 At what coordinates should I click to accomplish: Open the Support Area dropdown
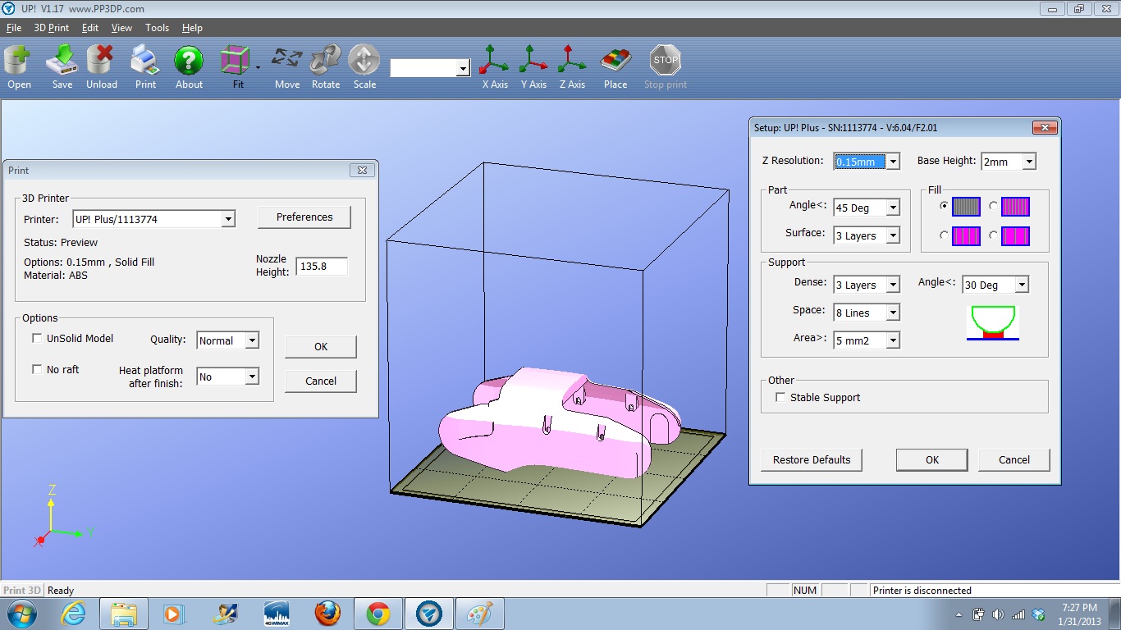893,340
